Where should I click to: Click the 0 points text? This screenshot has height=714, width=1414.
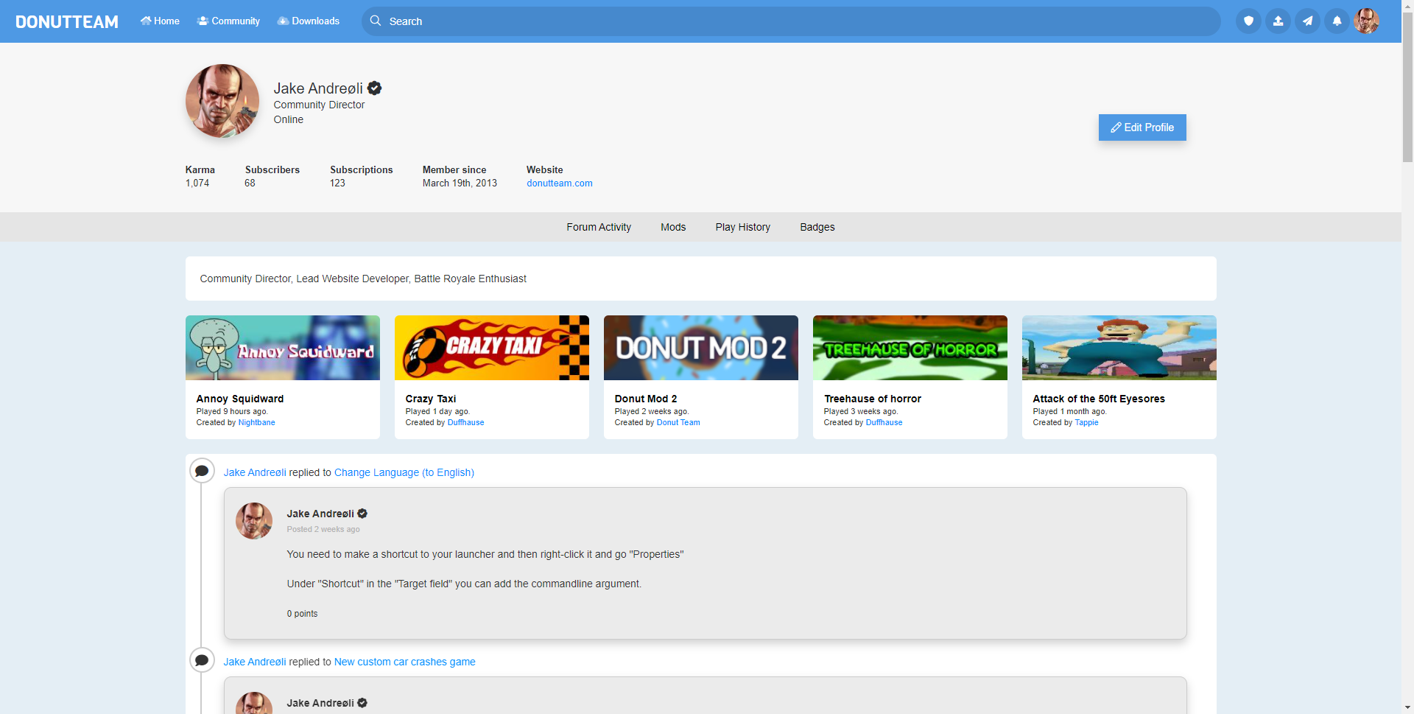coord(303,614)
